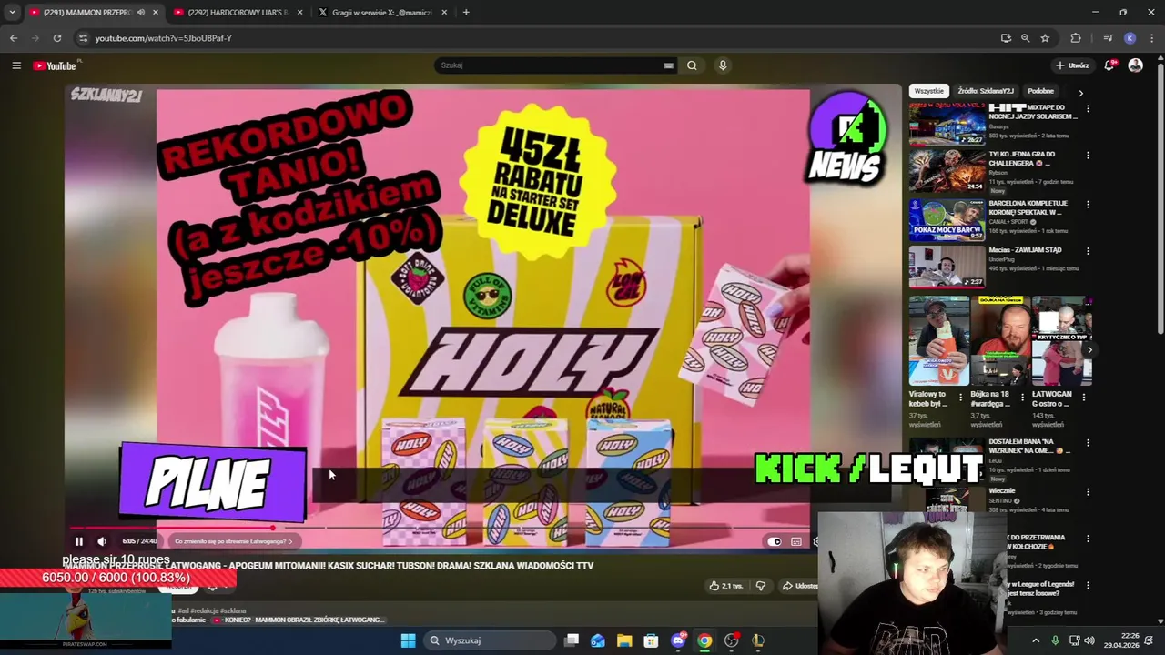Viewport: 1165px width, 655px height.
Task: Reload the current page
Action: (57, 38)
